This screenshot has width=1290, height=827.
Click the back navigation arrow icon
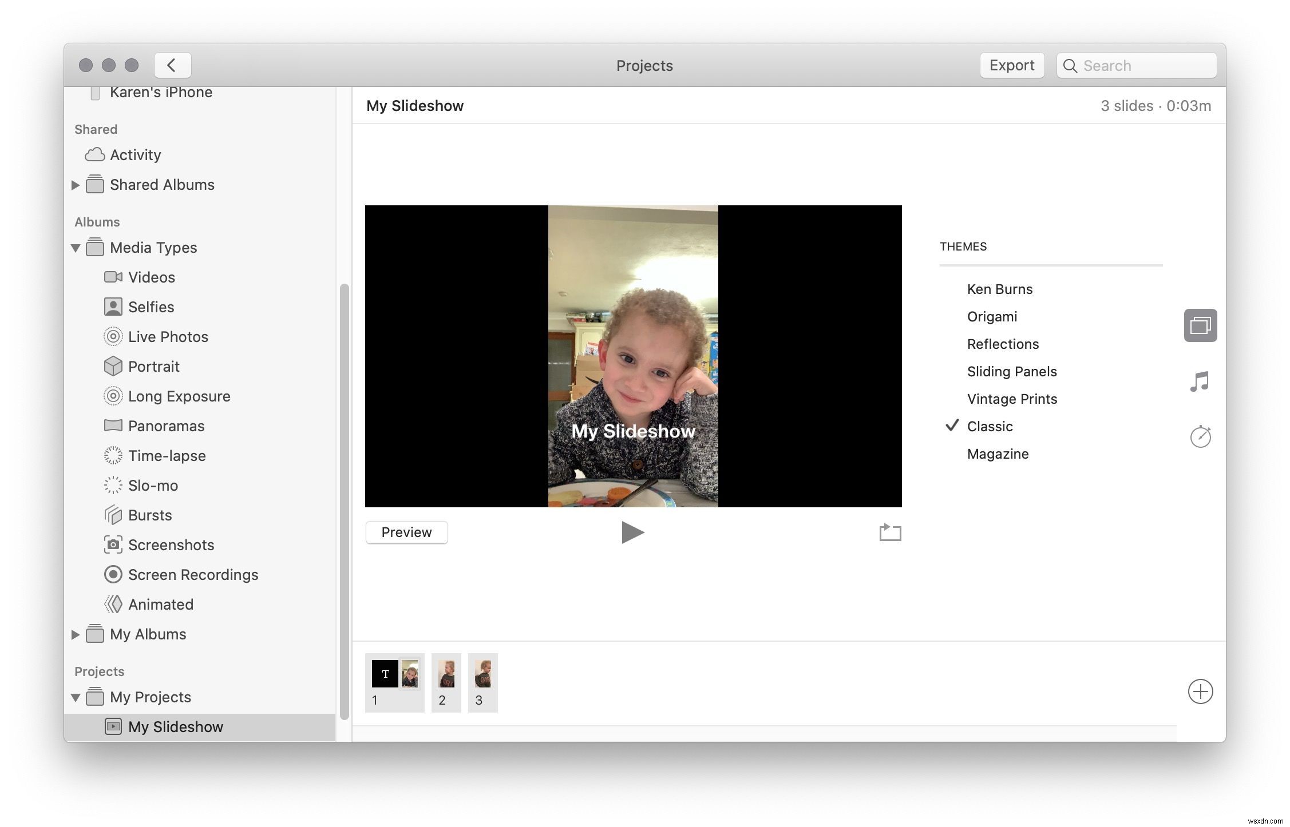point(170,64)
